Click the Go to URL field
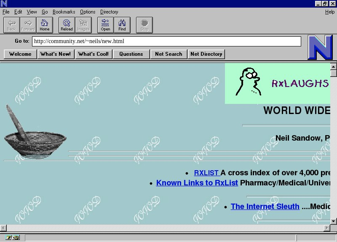 [166, 41]
